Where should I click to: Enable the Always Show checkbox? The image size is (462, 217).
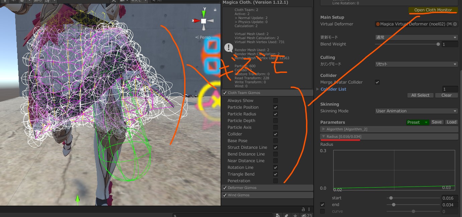(x=276, y=101)
